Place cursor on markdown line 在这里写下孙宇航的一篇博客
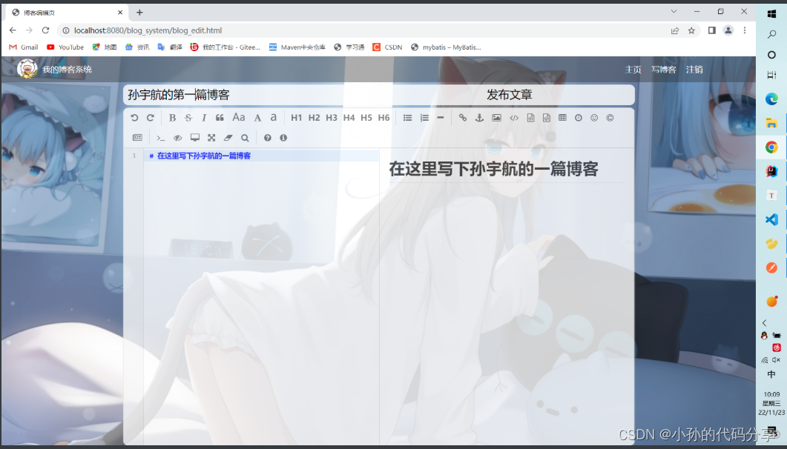 (204, 156)
